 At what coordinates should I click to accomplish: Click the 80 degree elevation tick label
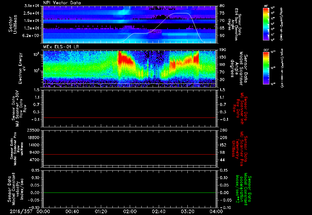click(222, 6)
